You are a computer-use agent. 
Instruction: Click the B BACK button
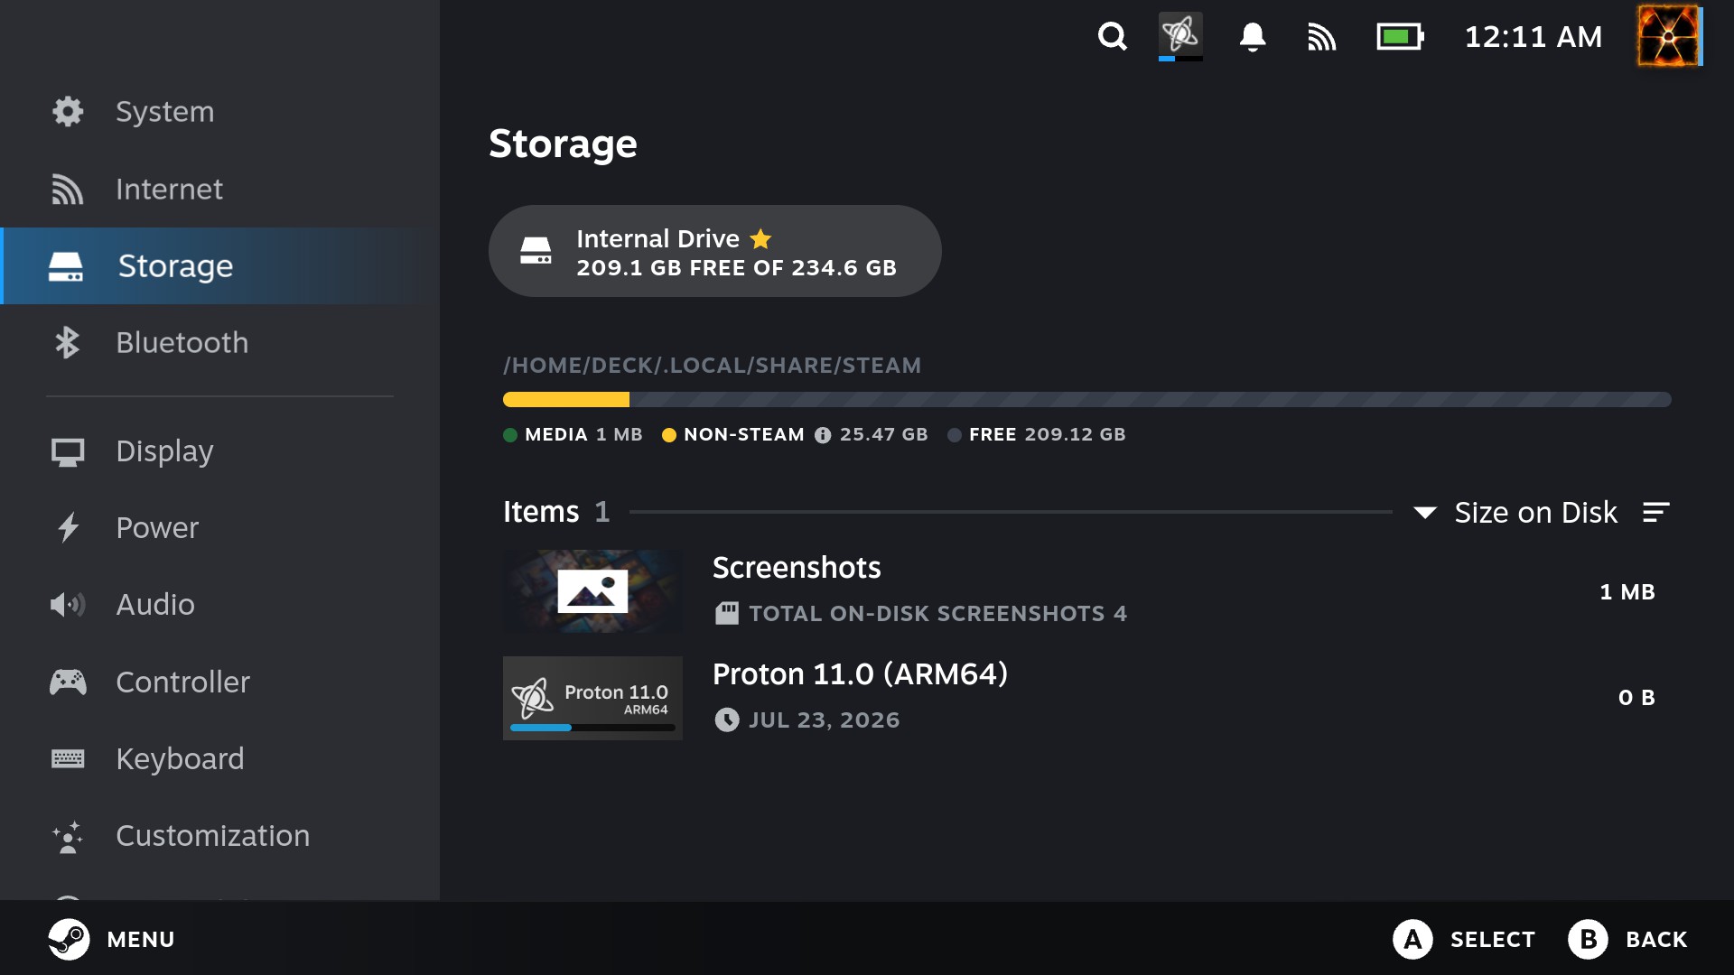1627,940
